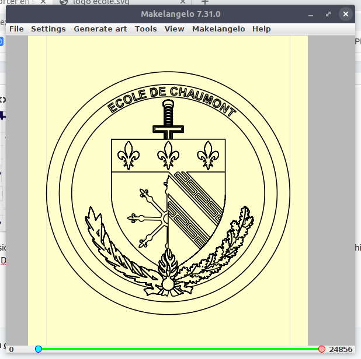Click the range end value 24856
The image size is (361, 359).
point(341,349)
